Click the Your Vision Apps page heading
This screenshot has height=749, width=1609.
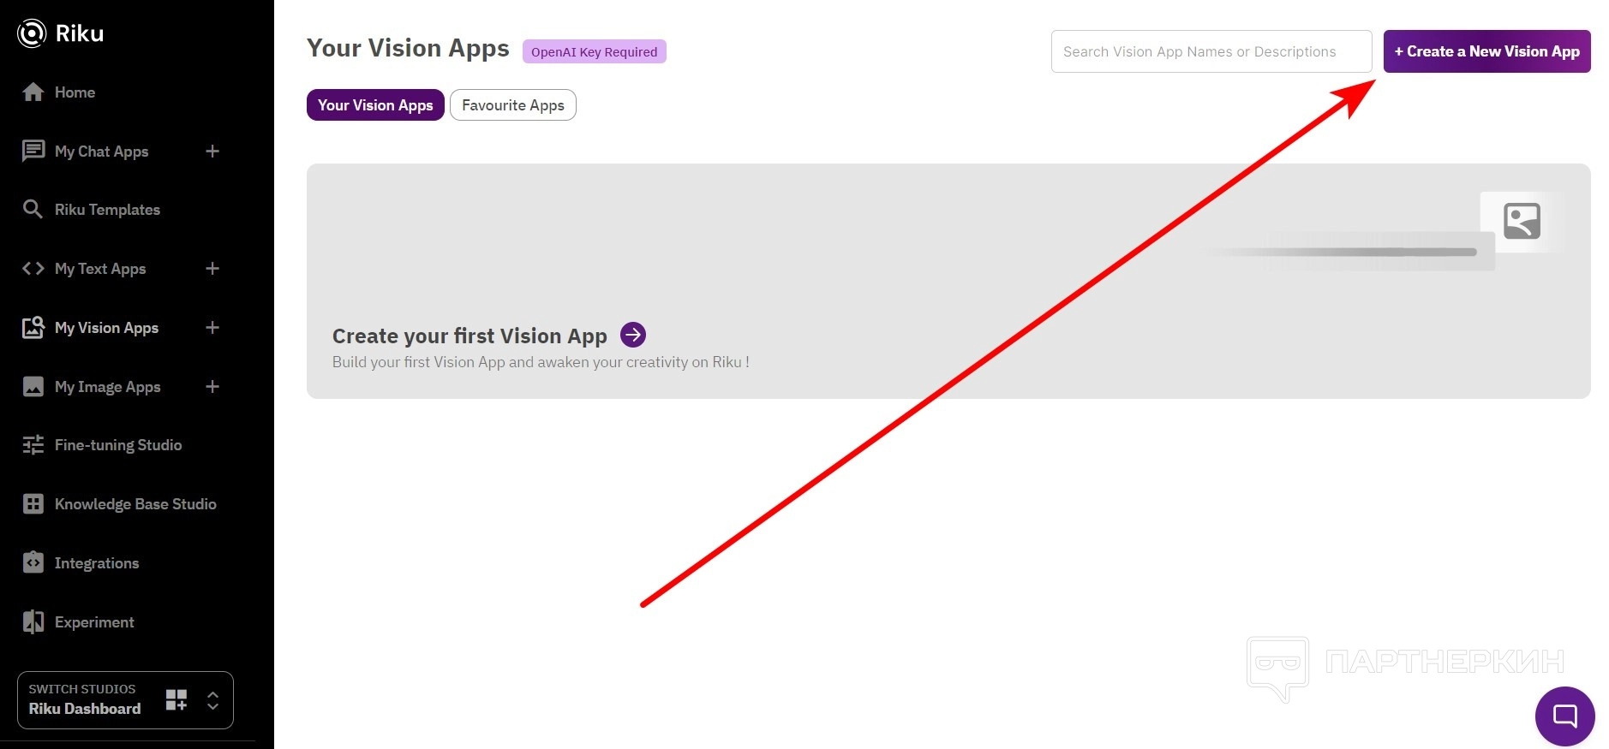408,49
